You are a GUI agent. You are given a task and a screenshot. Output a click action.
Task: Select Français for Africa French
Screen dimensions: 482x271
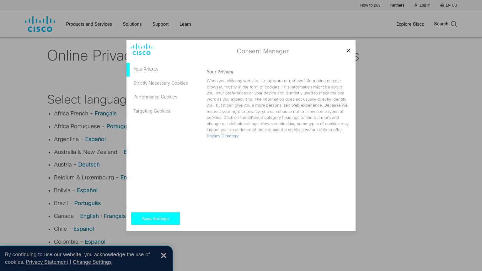pyautogui.click(x=105, y=114)
